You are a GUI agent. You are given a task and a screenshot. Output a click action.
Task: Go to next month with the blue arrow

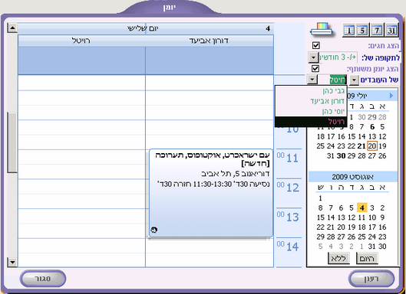coord(391,96)
